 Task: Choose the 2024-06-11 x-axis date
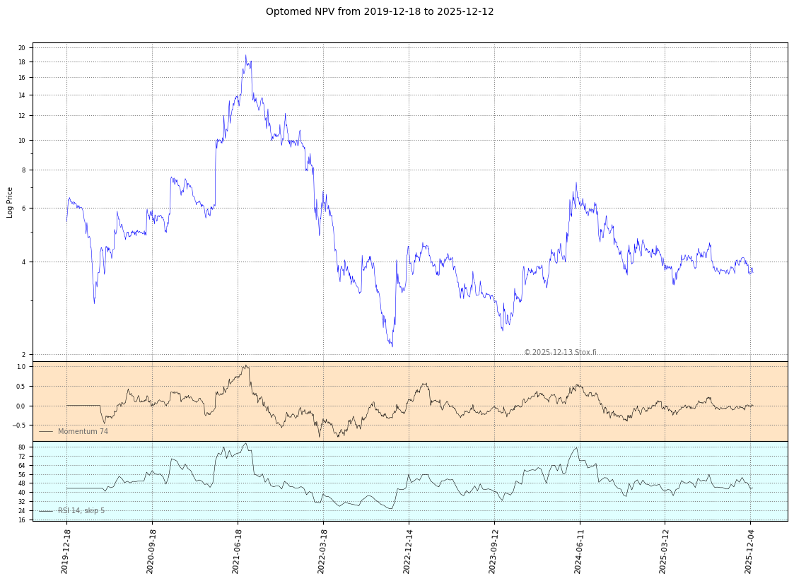tap(578, 551)
